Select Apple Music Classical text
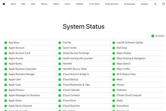Viewport: 166px width, 111px height. coord(20,106)
